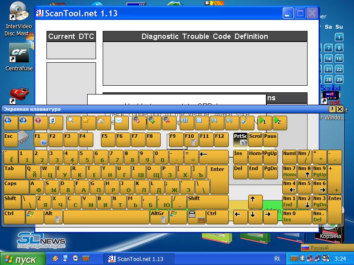Image resolution: width=354 pixels, height=265 pixels.
Task: Click the next track media key
Action: (232, 123)
